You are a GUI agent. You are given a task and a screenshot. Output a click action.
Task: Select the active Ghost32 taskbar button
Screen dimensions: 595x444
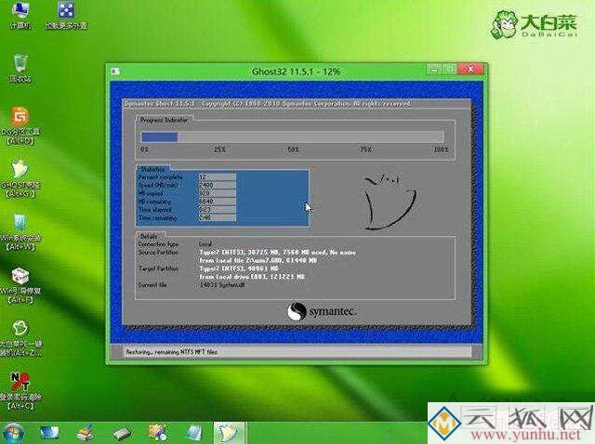(230, 433)
